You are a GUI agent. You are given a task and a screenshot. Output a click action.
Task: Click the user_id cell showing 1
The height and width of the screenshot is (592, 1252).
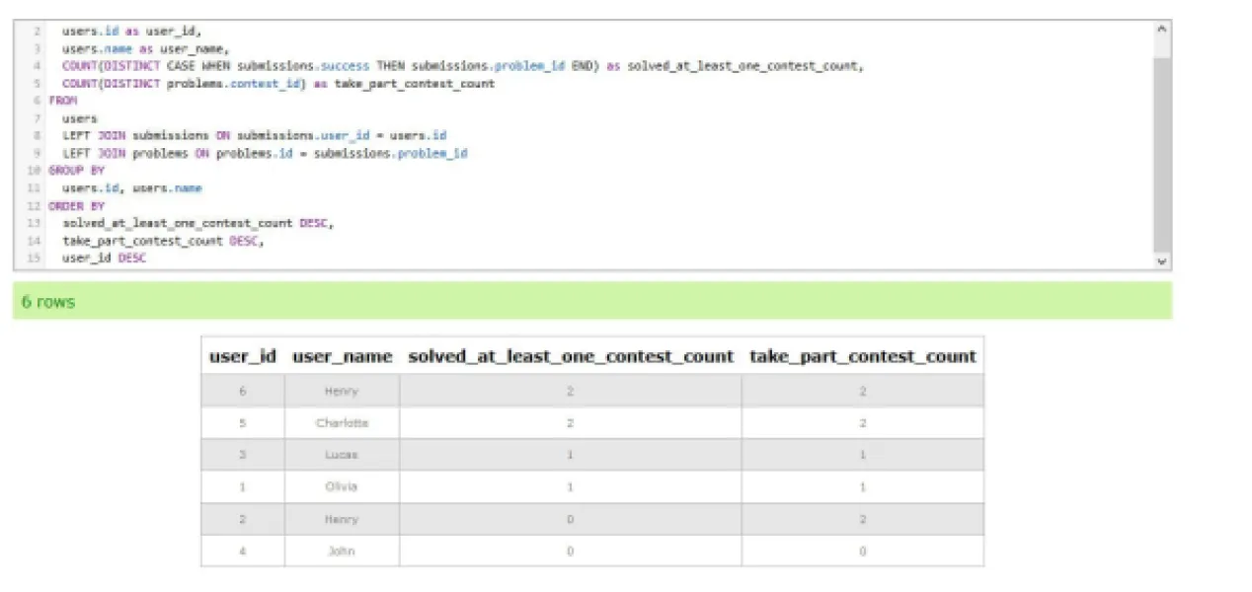click(x=243, y=486)
